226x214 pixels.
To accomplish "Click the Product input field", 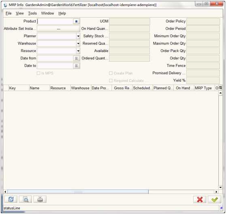I will coord(55,21).
